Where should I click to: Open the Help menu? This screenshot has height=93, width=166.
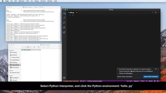coord(56,1)
